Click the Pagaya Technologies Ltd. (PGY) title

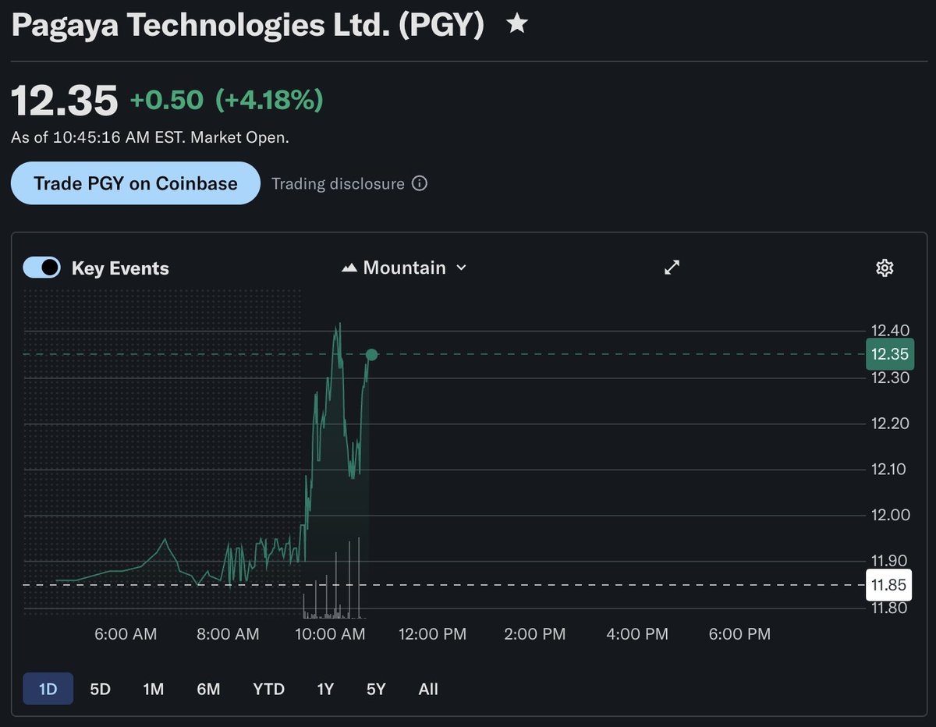(x=248, y=25)
